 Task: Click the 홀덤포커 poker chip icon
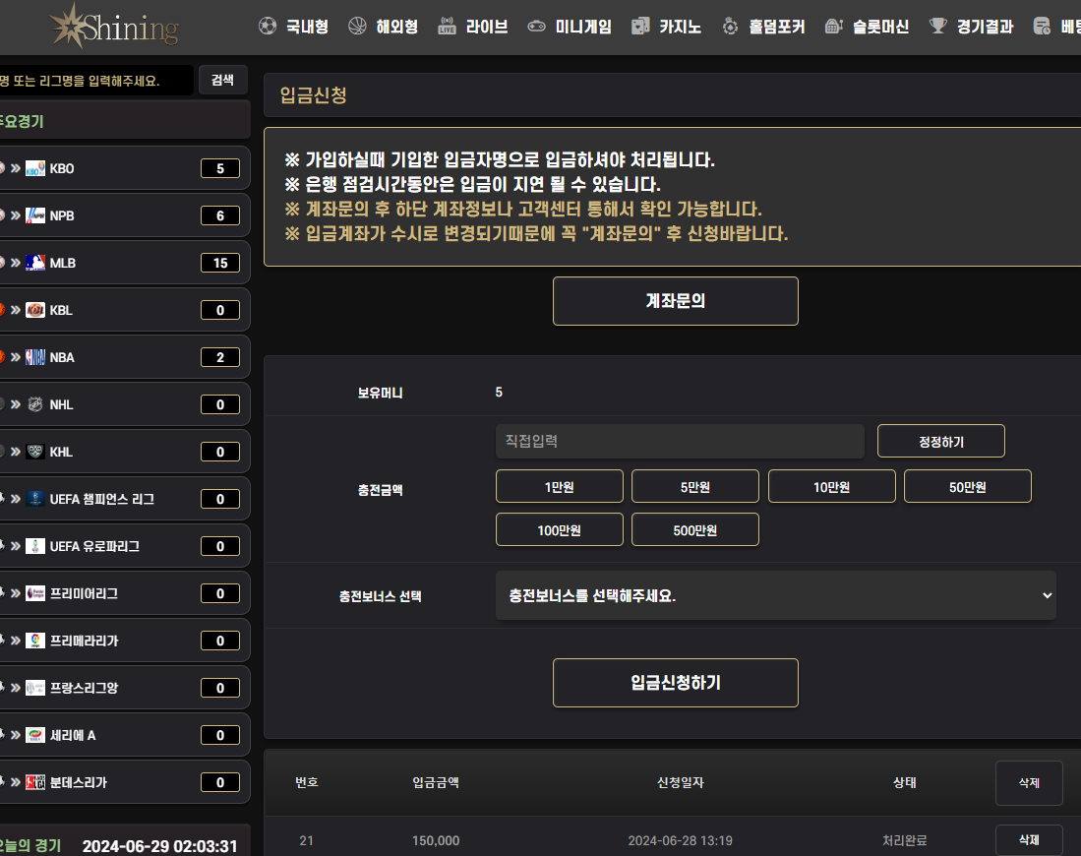[x=730, y=27]
